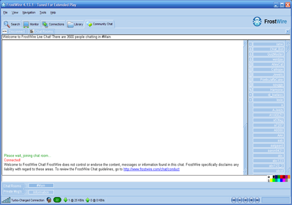This screenshot has width=292, height=205.
Task: Click the Library tab folder icon
Action: click(70, 25)
